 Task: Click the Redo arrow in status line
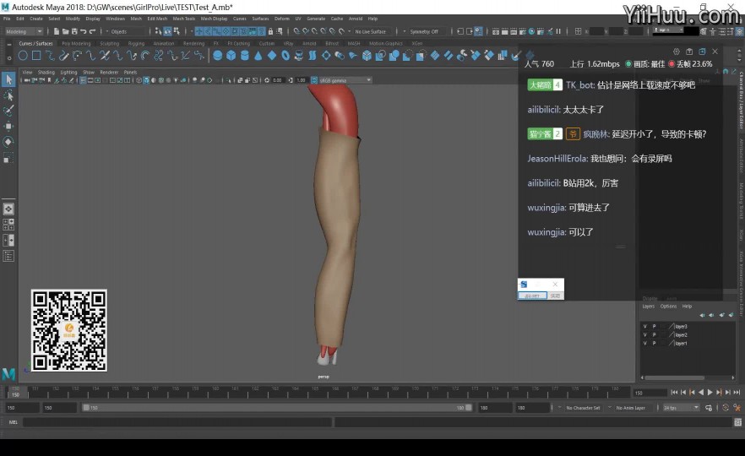tap(92, 31)
